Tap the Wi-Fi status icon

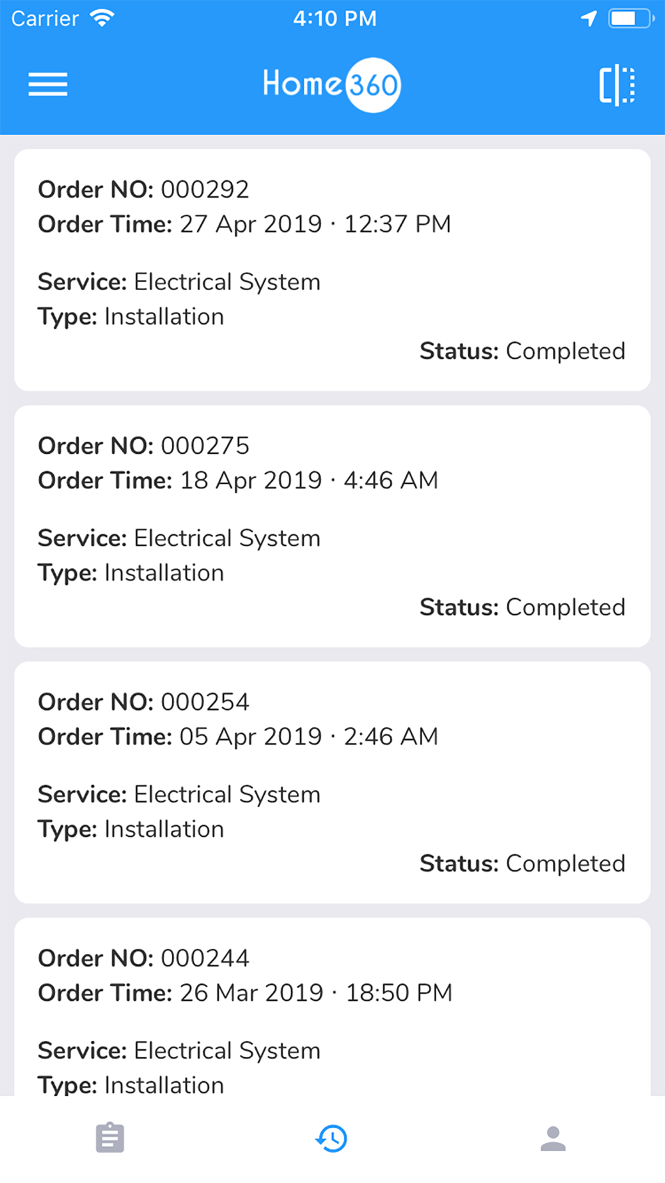point(102,18)
